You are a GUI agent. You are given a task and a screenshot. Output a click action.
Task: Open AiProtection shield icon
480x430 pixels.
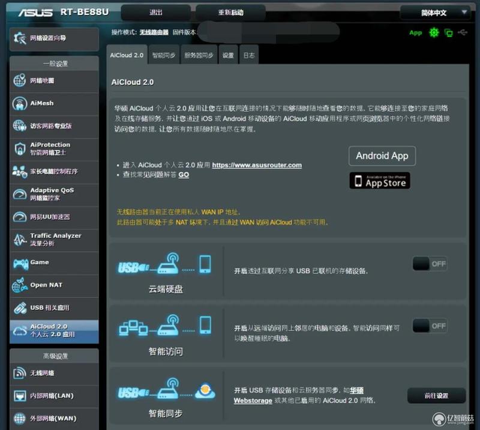click(x=19, y=149)
